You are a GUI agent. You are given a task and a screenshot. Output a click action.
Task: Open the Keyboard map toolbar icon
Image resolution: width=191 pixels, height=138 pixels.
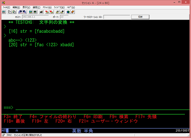tap(41, 12)
